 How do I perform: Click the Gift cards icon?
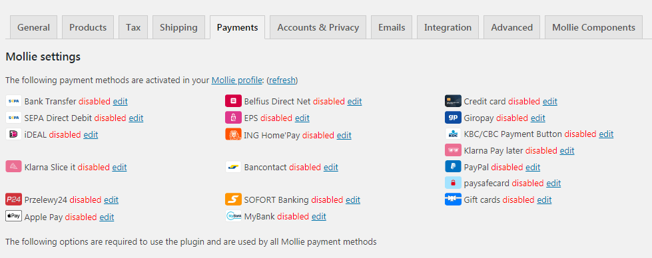click(453, 199)
